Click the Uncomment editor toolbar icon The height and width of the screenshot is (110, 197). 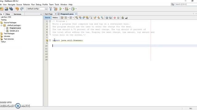tap(126, 18)
